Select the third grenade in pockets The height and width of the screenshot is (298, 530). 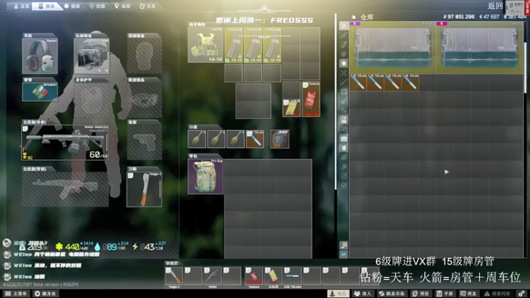235,139
